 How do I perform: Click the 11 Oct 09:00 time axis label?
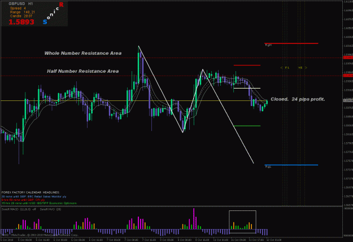point(238,240)
